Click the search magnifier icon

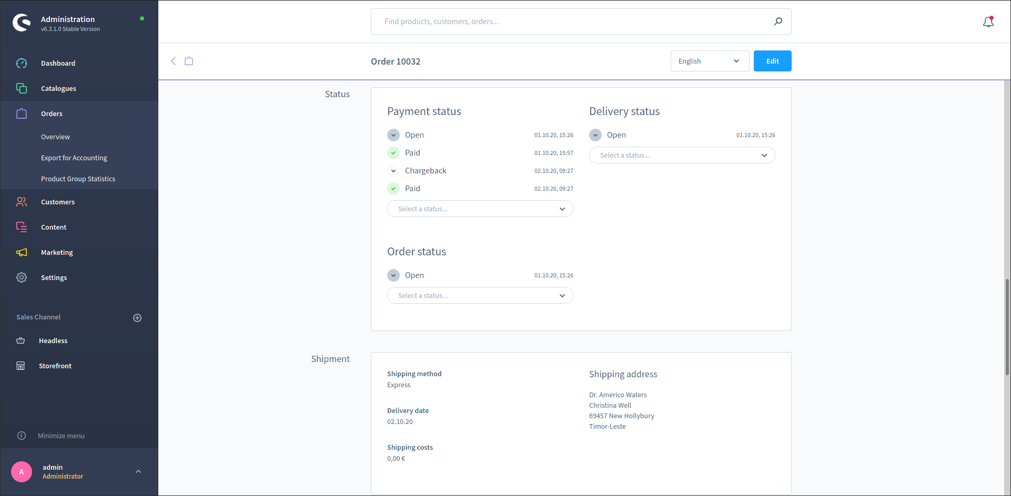pyautogui.click(x=778, y=22)
